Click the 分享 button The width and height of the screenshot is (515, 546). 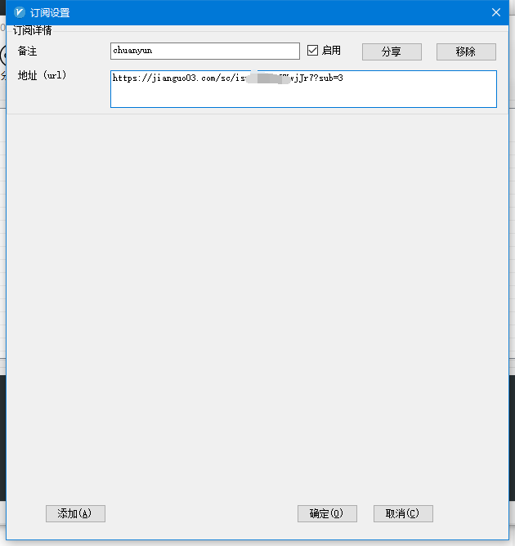click(x=392, y=51)
